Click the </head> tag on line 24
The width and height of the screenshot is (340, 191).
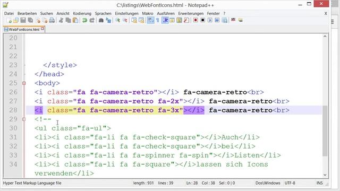tap(49, 74)
